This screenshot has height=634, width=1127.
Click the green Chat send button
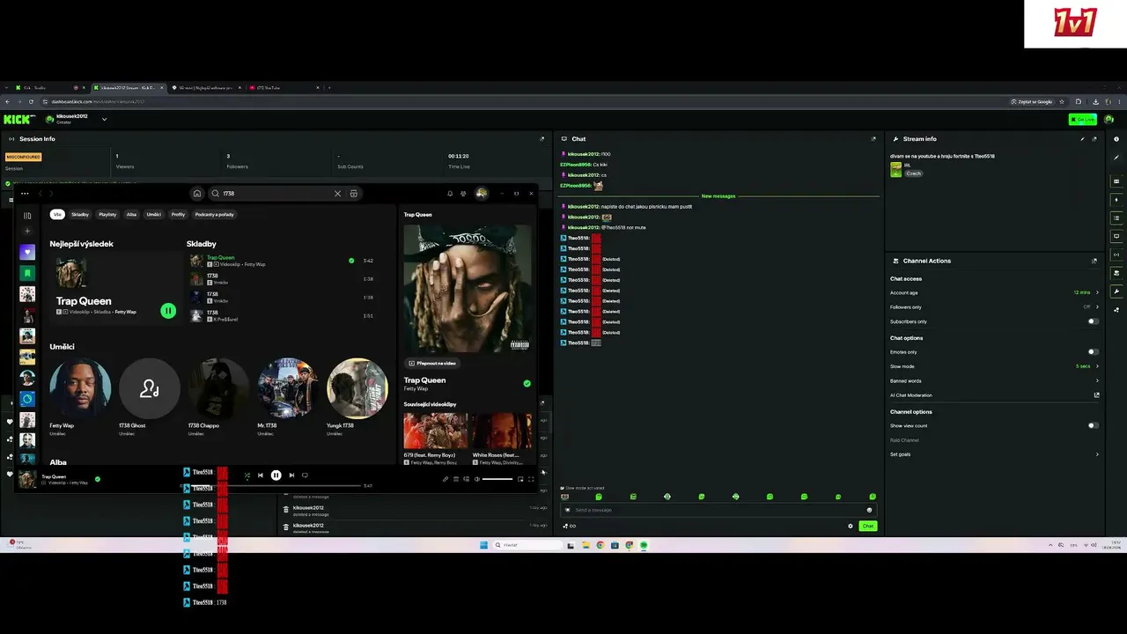(x=868, y=526)
